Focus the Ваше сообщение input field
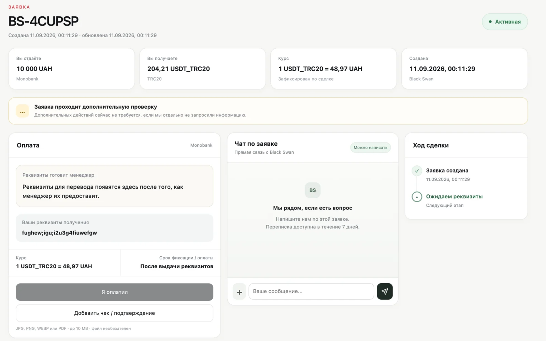The width and height of the screenshot is (546, 341). pyautogui.click(x=311, y=291)
